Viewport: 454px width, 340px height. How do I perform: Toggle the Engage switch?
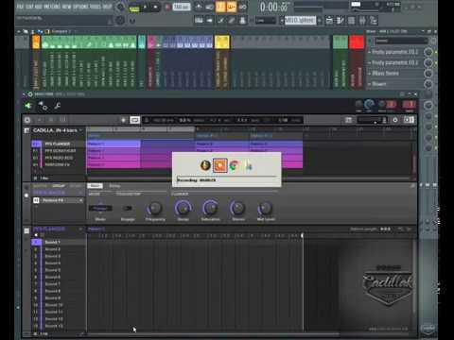pos(128,208)
